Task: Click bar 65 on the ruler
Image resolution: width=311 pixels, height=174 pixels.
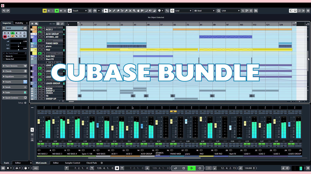Action: [175, 25]
